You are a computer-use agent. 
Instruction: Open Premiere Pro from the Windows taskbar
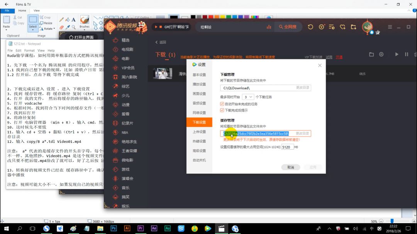pyautogui.click(x=141, y=229)
